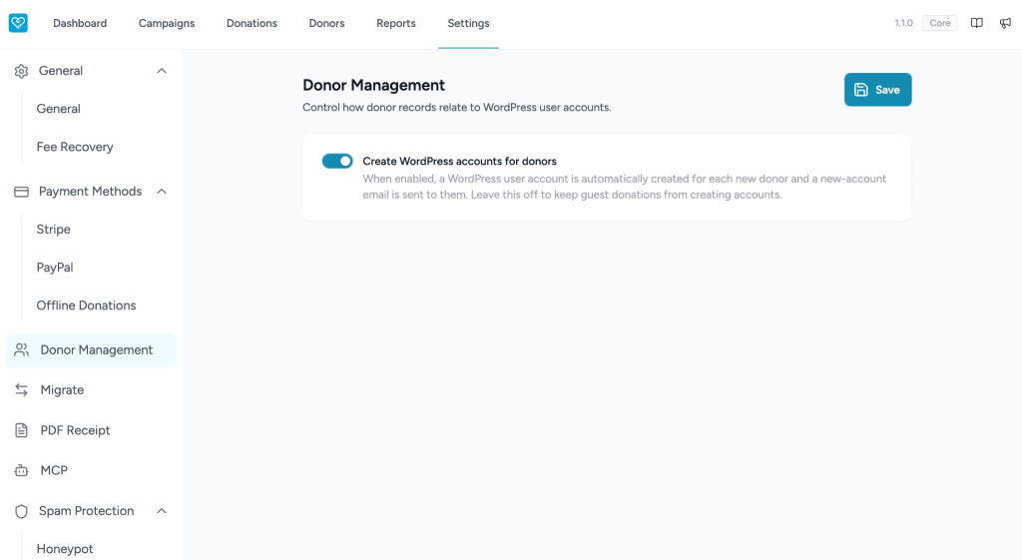Go to the Donations tab

pyautogui.click(x=252, y=24)
